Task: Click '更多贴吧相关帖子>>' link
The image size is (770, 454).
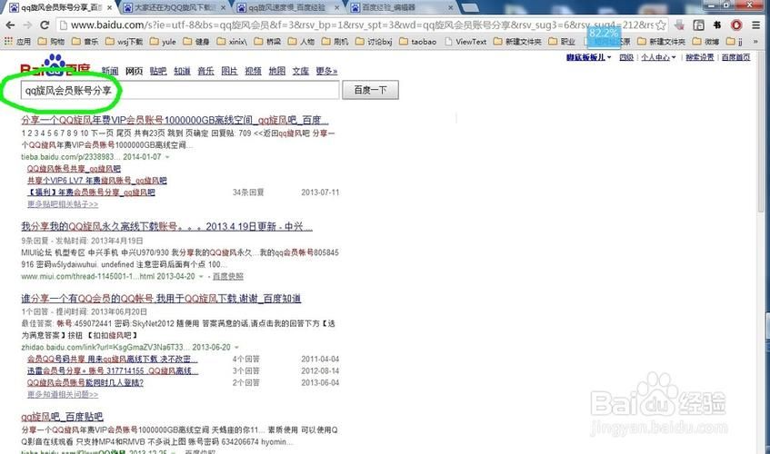Action: (x=63, y=204)
